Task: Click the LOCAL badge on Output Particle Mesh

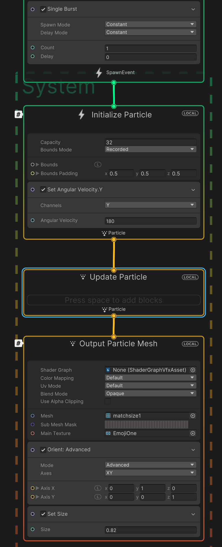Action: coord(190,344)
